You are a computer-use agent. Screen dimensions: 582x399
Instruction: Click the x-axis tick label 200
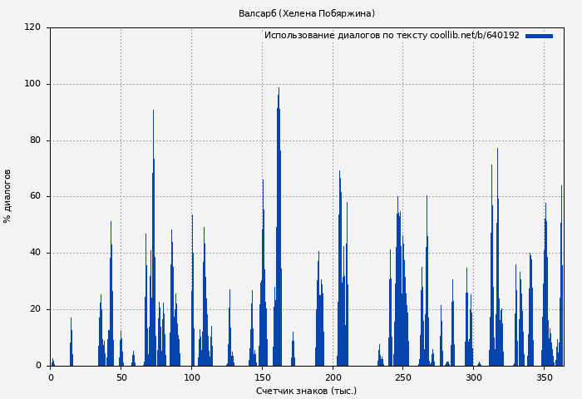point(333,377)
